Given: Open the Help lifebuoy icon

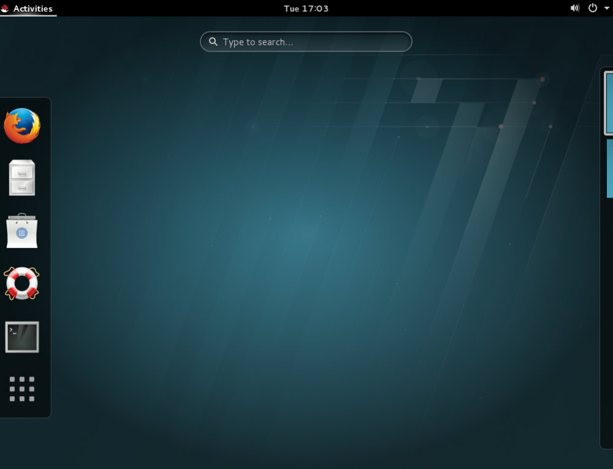Looking at the screenshot, I should point(22,283).
